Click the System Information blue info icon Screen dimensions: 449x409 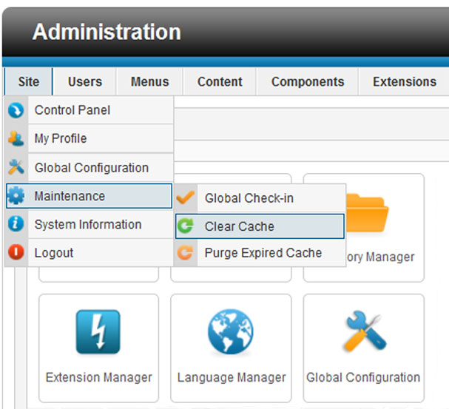click(x=16, y=224)
